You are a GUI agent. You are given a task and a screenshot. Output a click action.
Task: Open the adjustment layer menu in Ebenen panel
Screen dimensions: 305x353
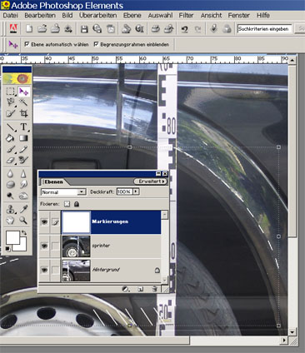click(x=126, y=289)
